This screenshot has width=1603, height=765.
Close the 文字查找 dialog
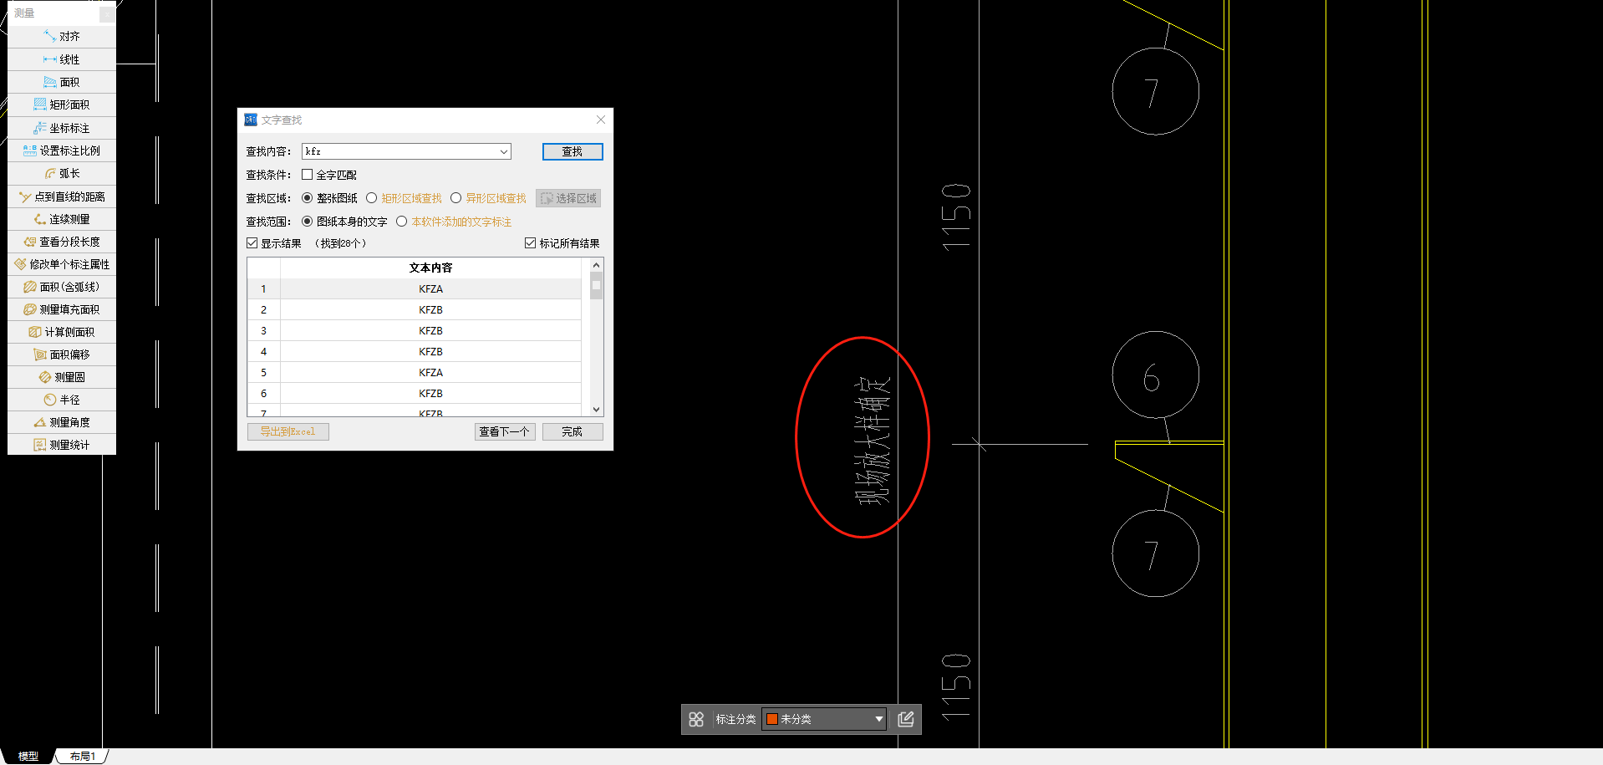pos(600,120)
